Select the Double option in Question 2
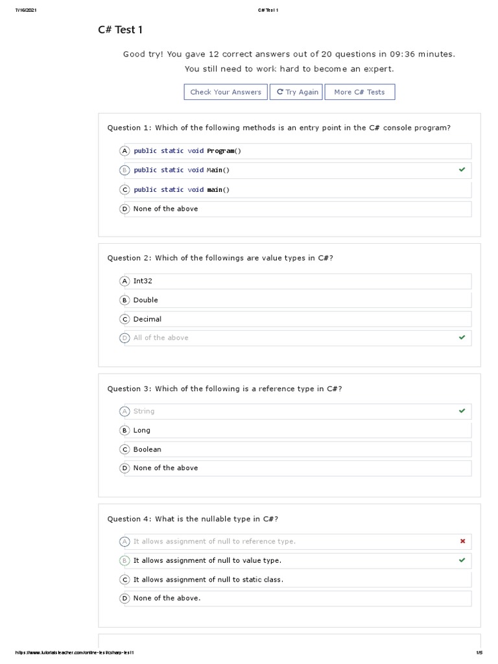Screen dimensions: 498x664 (145, 300)
